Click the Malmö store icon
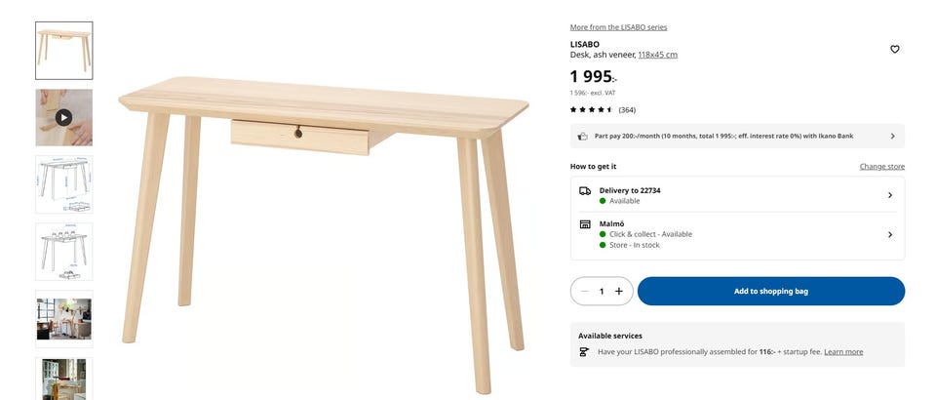Image resolution: width=936 pixels, height=400 pixels. coord(585,224)
